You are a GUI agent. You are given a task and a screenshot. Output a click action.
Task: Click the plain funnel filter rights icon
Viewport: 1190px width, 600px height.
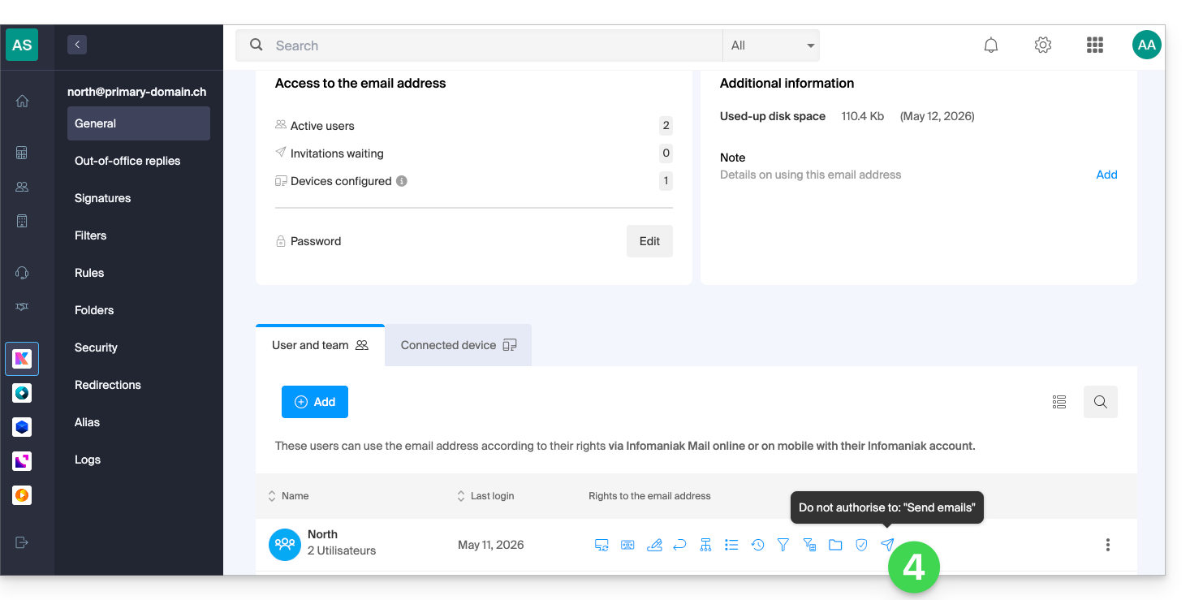tap(783, 545)
